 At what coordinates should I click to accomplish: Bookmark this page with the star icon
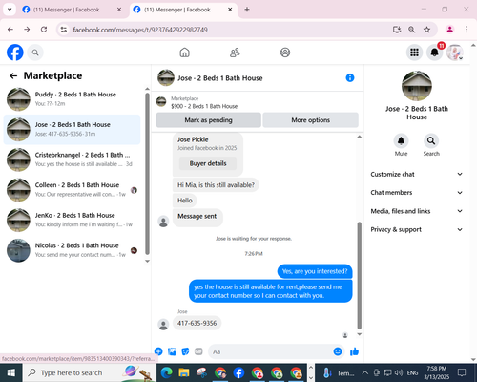coord(426,30)
